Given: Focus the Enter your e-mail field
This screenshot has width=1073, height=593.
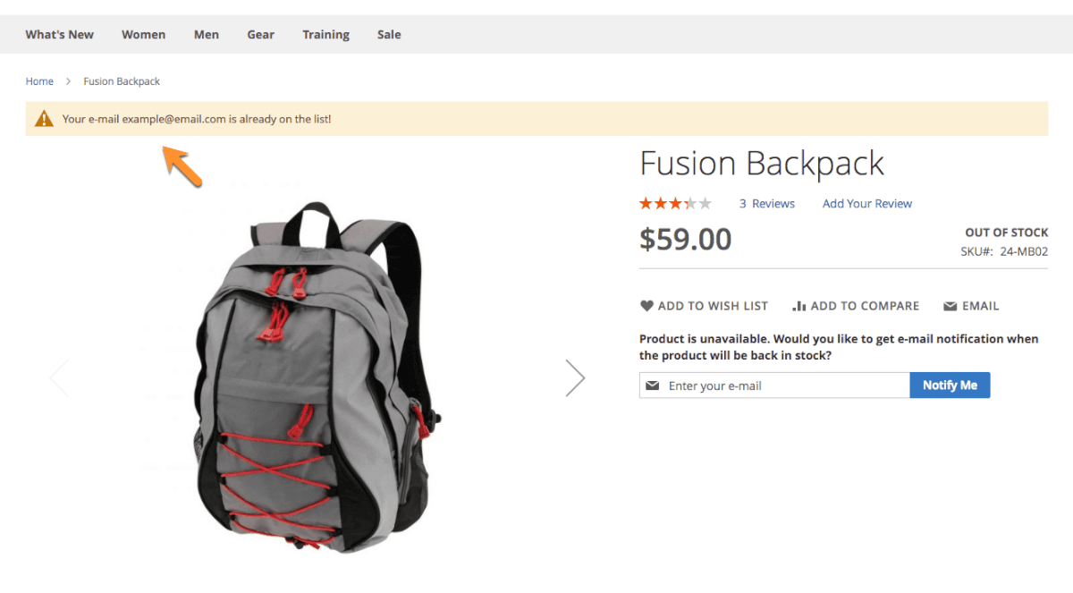Looking at the screenshot, I should click(785, 385).
